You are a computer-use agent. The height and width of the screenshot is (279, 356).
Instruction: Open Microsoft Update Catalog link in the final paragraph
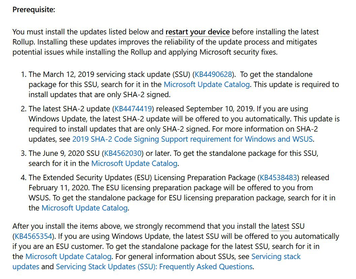[x=68, y=257]
